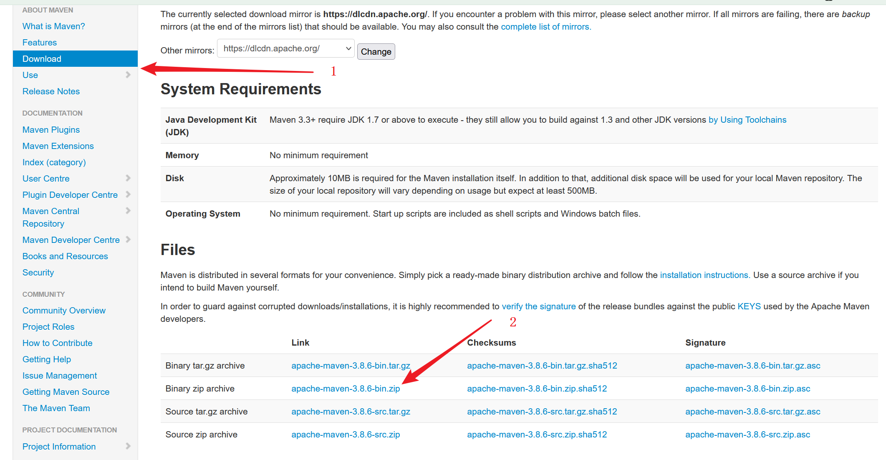
Task: Open apache-maven-3.8.6-bin.tar.gz.asc signature
Action: (753, 366)
